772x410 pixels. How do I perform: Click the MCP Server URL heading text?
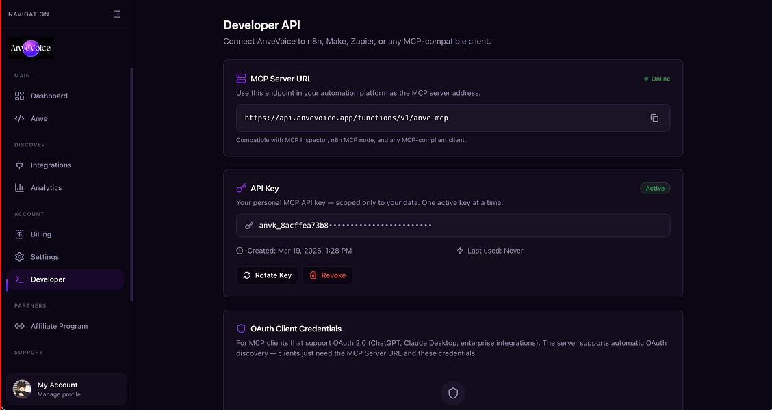point(281,79)
